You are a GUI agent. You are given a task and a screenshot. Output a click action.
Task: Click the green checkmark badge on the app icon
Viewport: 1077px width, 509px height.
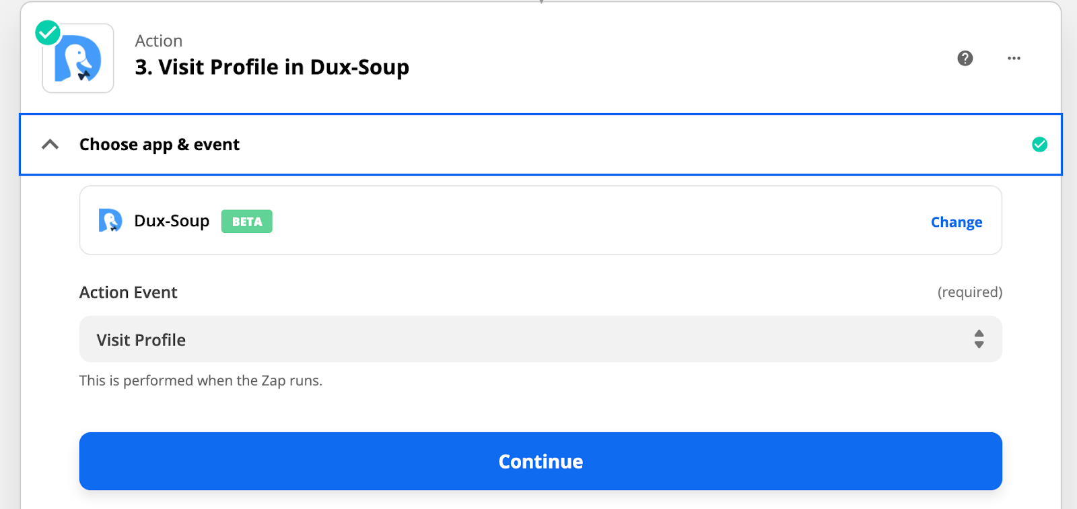48,32
